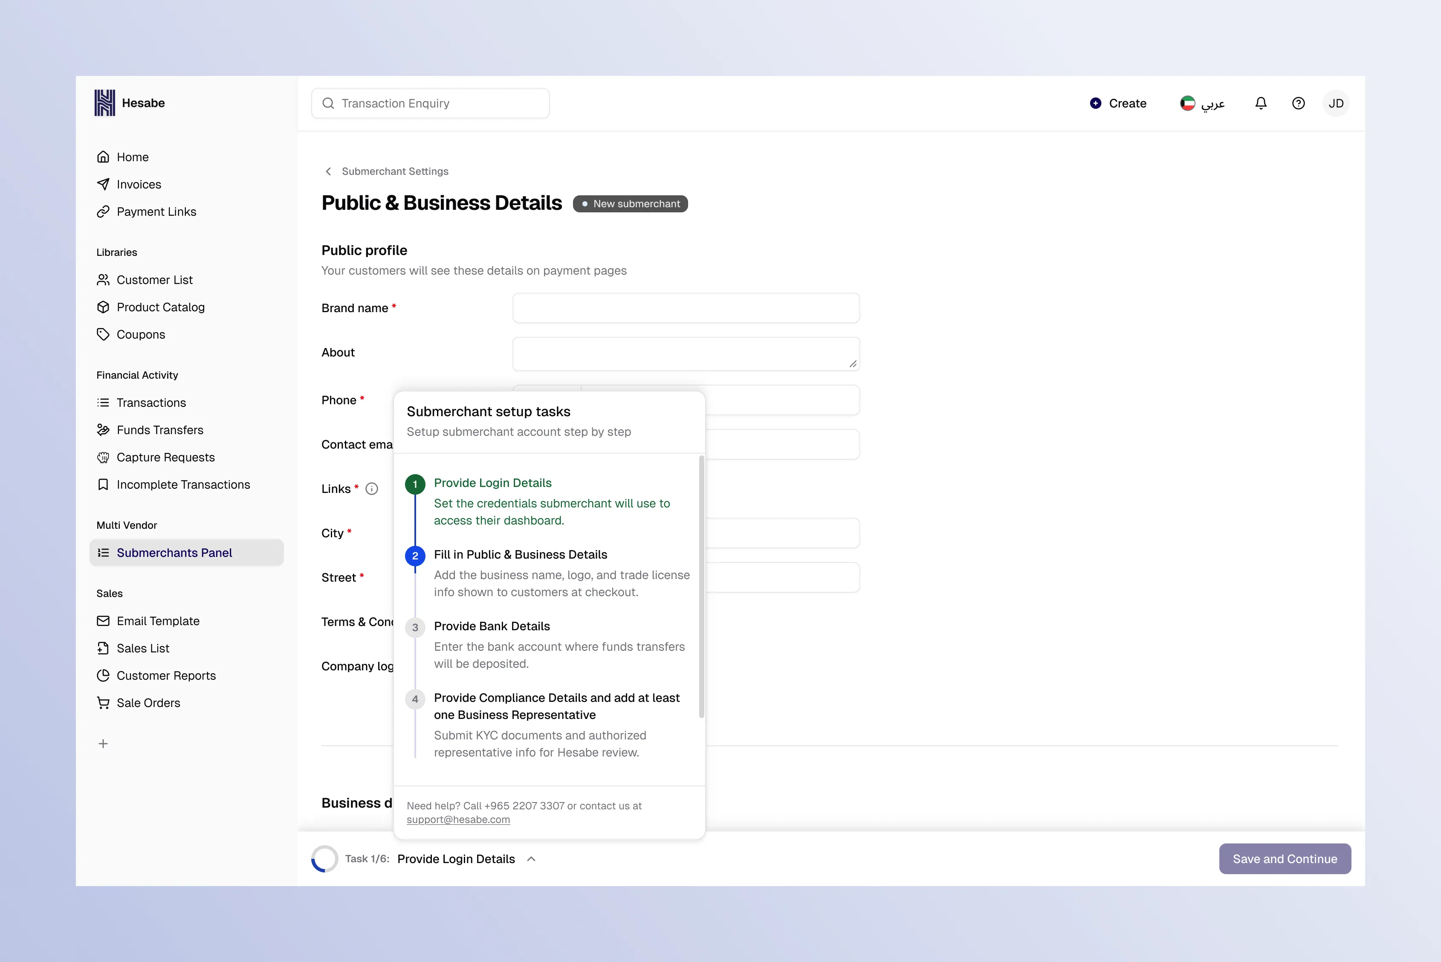The width and height of the screenshot is (1441, 962).
Task: Click the support@hesabe.com email link
Action: coord(458,820)
